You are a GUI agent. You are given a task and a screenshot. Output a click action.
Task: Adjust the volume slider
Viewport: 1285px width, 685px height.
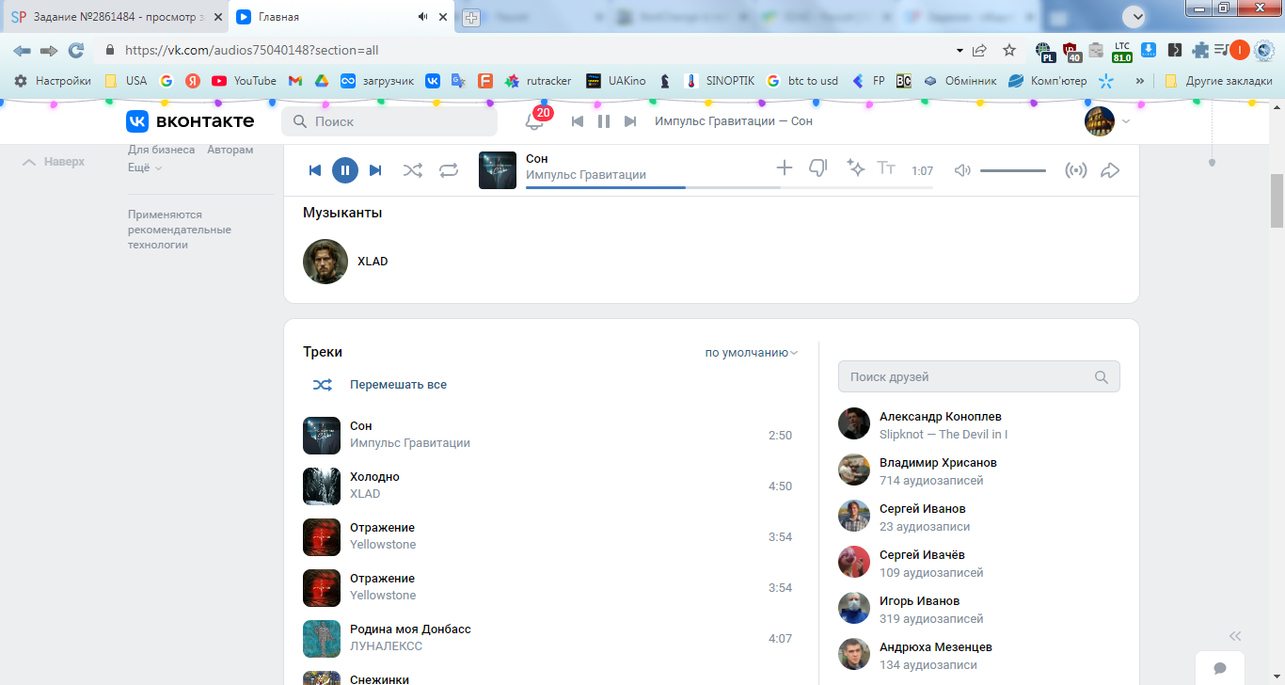1013,170
